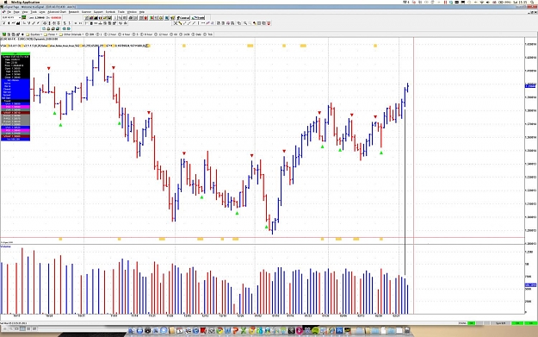Click the Trade toolbar button

coord(198,17)
